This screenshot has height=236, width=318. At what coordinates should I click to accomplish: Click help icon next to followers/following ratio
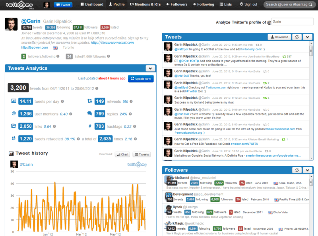tap(58, 56)
